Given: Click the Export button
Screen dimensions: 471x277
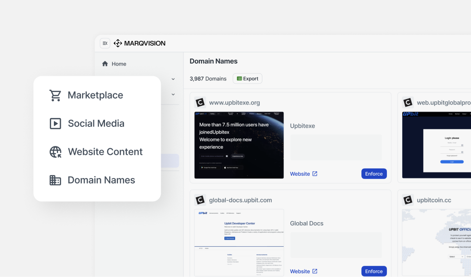Looking at the screenshot, I should (247, 78).
